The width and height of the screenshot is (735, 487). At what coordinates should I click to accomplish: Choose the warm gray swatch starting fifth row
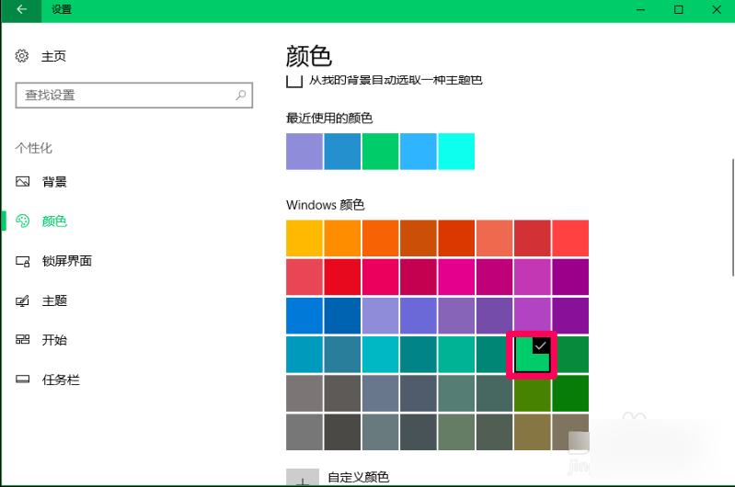tap(304, 393)
